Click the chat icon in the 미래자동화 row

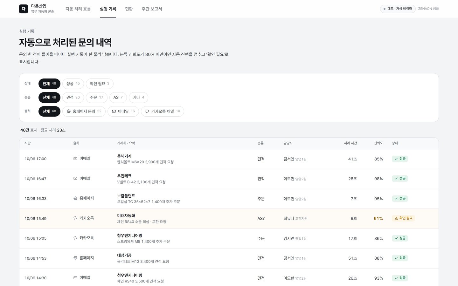[75, 218]
